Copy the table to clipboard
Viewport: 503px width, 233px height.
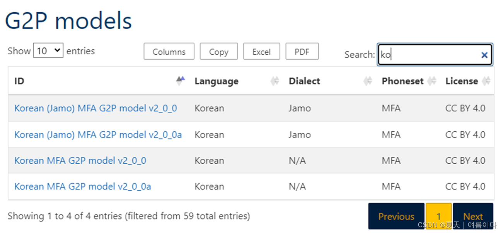218,52
